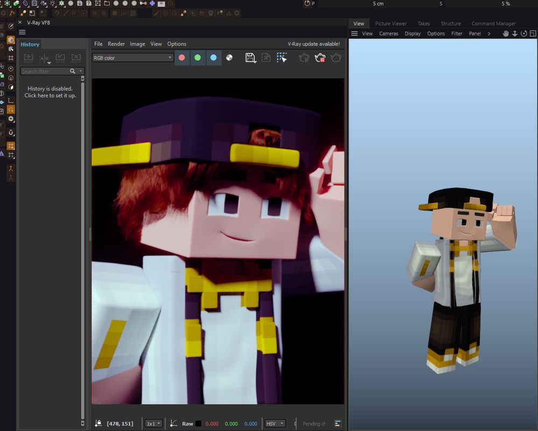Click the delete history image icon
The width and height of the screenshot is (538, 431).
[76, 58]
